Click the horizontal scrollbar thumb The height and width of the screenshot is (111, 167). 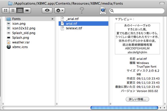tap(124, 108)
